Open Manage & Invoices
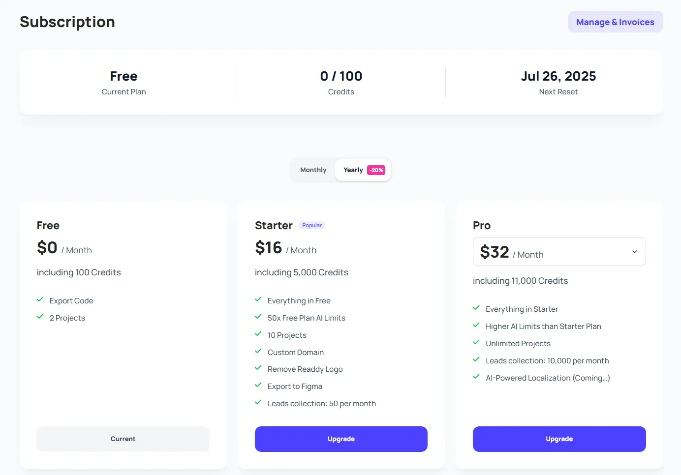The width and height of the screenshot is (681, 475). [615, 22]
